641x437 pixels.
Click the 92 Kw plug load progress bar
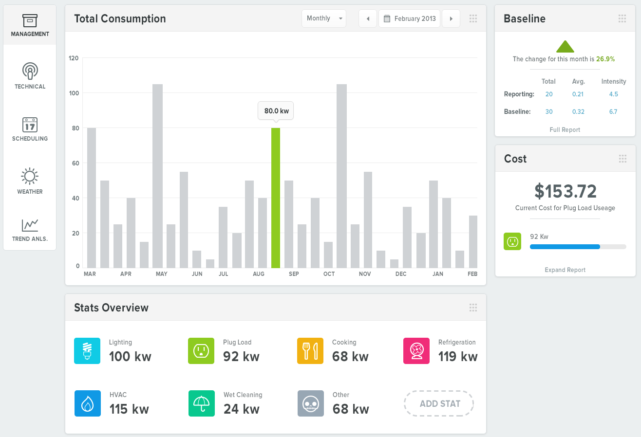click(x=578, y=247)
